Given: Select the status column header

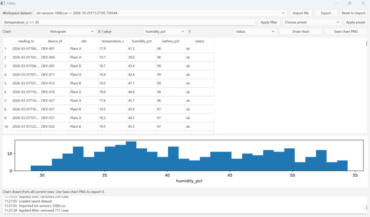Looking at the screenshot, I should point(199,41).
